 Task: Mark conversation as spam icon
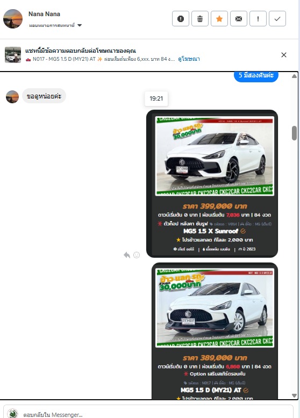click(x=181, y=19)
